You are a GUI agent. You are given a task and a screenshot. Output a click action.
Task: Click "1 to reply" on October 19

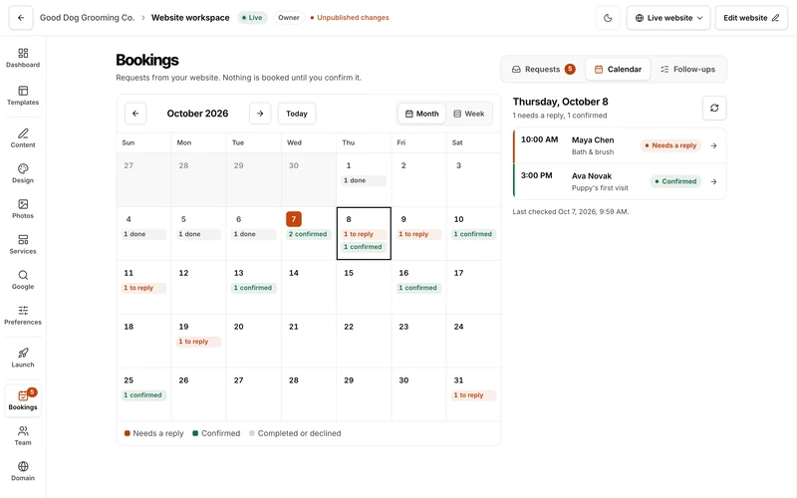[x=198, y=342]
